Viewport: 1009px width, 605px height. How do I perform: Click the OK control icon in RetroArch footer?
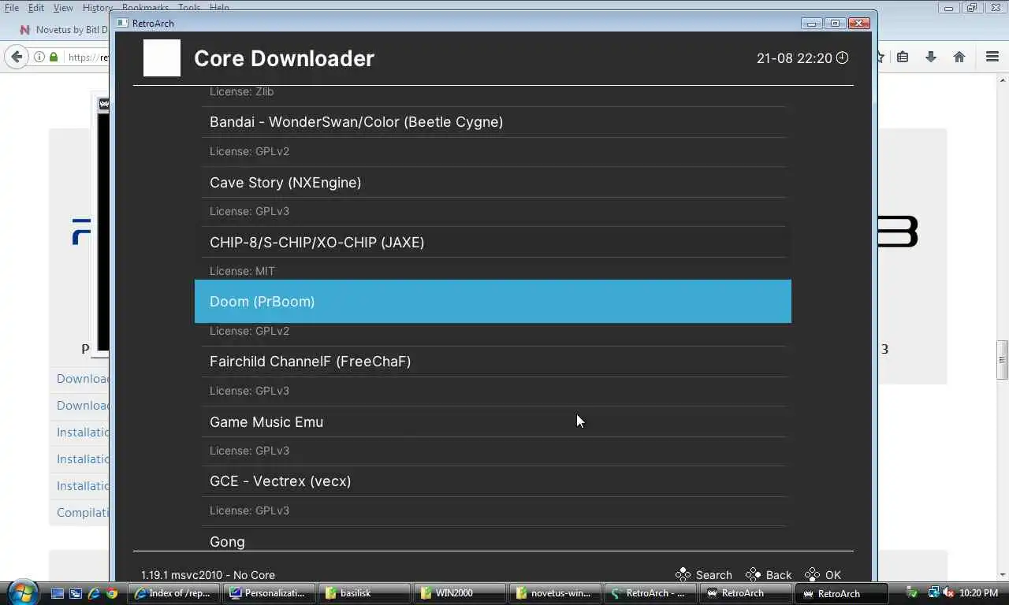(812, 575)
